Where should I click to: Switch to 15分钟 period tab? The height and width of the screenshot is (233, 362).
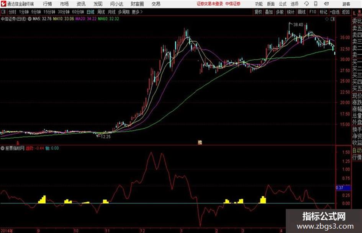49,12
